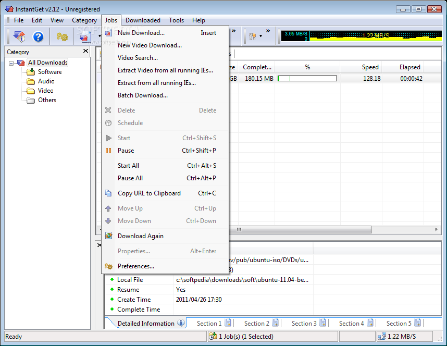The height and width of the screenshot is (346, 447).
Task: Click the Elapsed column header
Action: coord(403,67)
